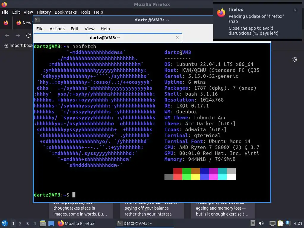Switch to desktop 4

(35, 224)
